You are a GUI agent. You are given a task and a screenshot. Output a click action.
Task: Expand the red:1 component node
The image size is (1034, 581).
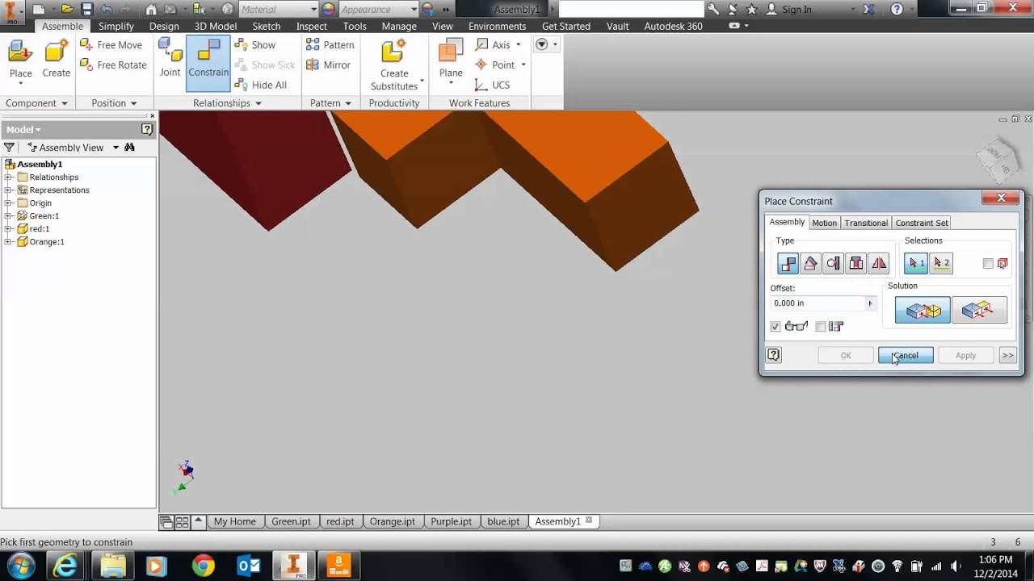click(x=9, y=229)
